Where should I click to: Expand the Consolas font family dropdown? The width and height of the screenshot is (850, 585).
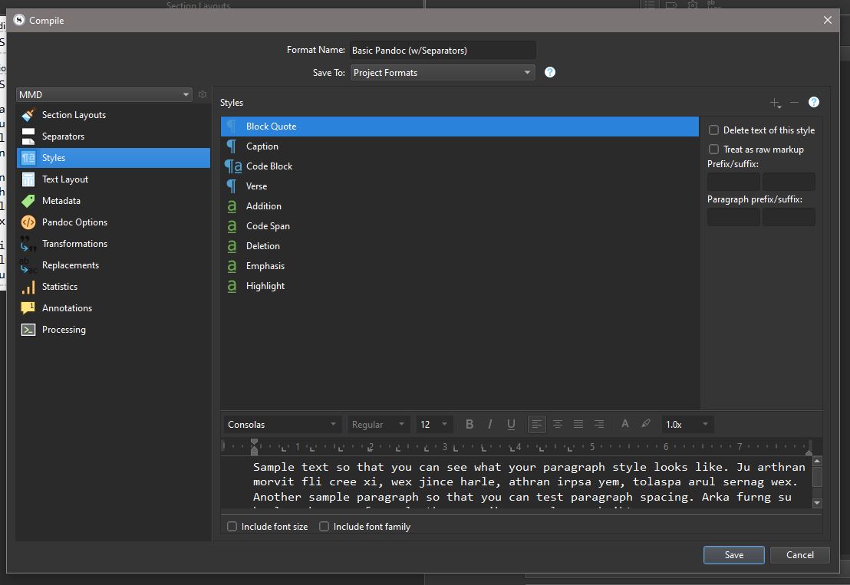pyautogui.click(x=282, y=424)
